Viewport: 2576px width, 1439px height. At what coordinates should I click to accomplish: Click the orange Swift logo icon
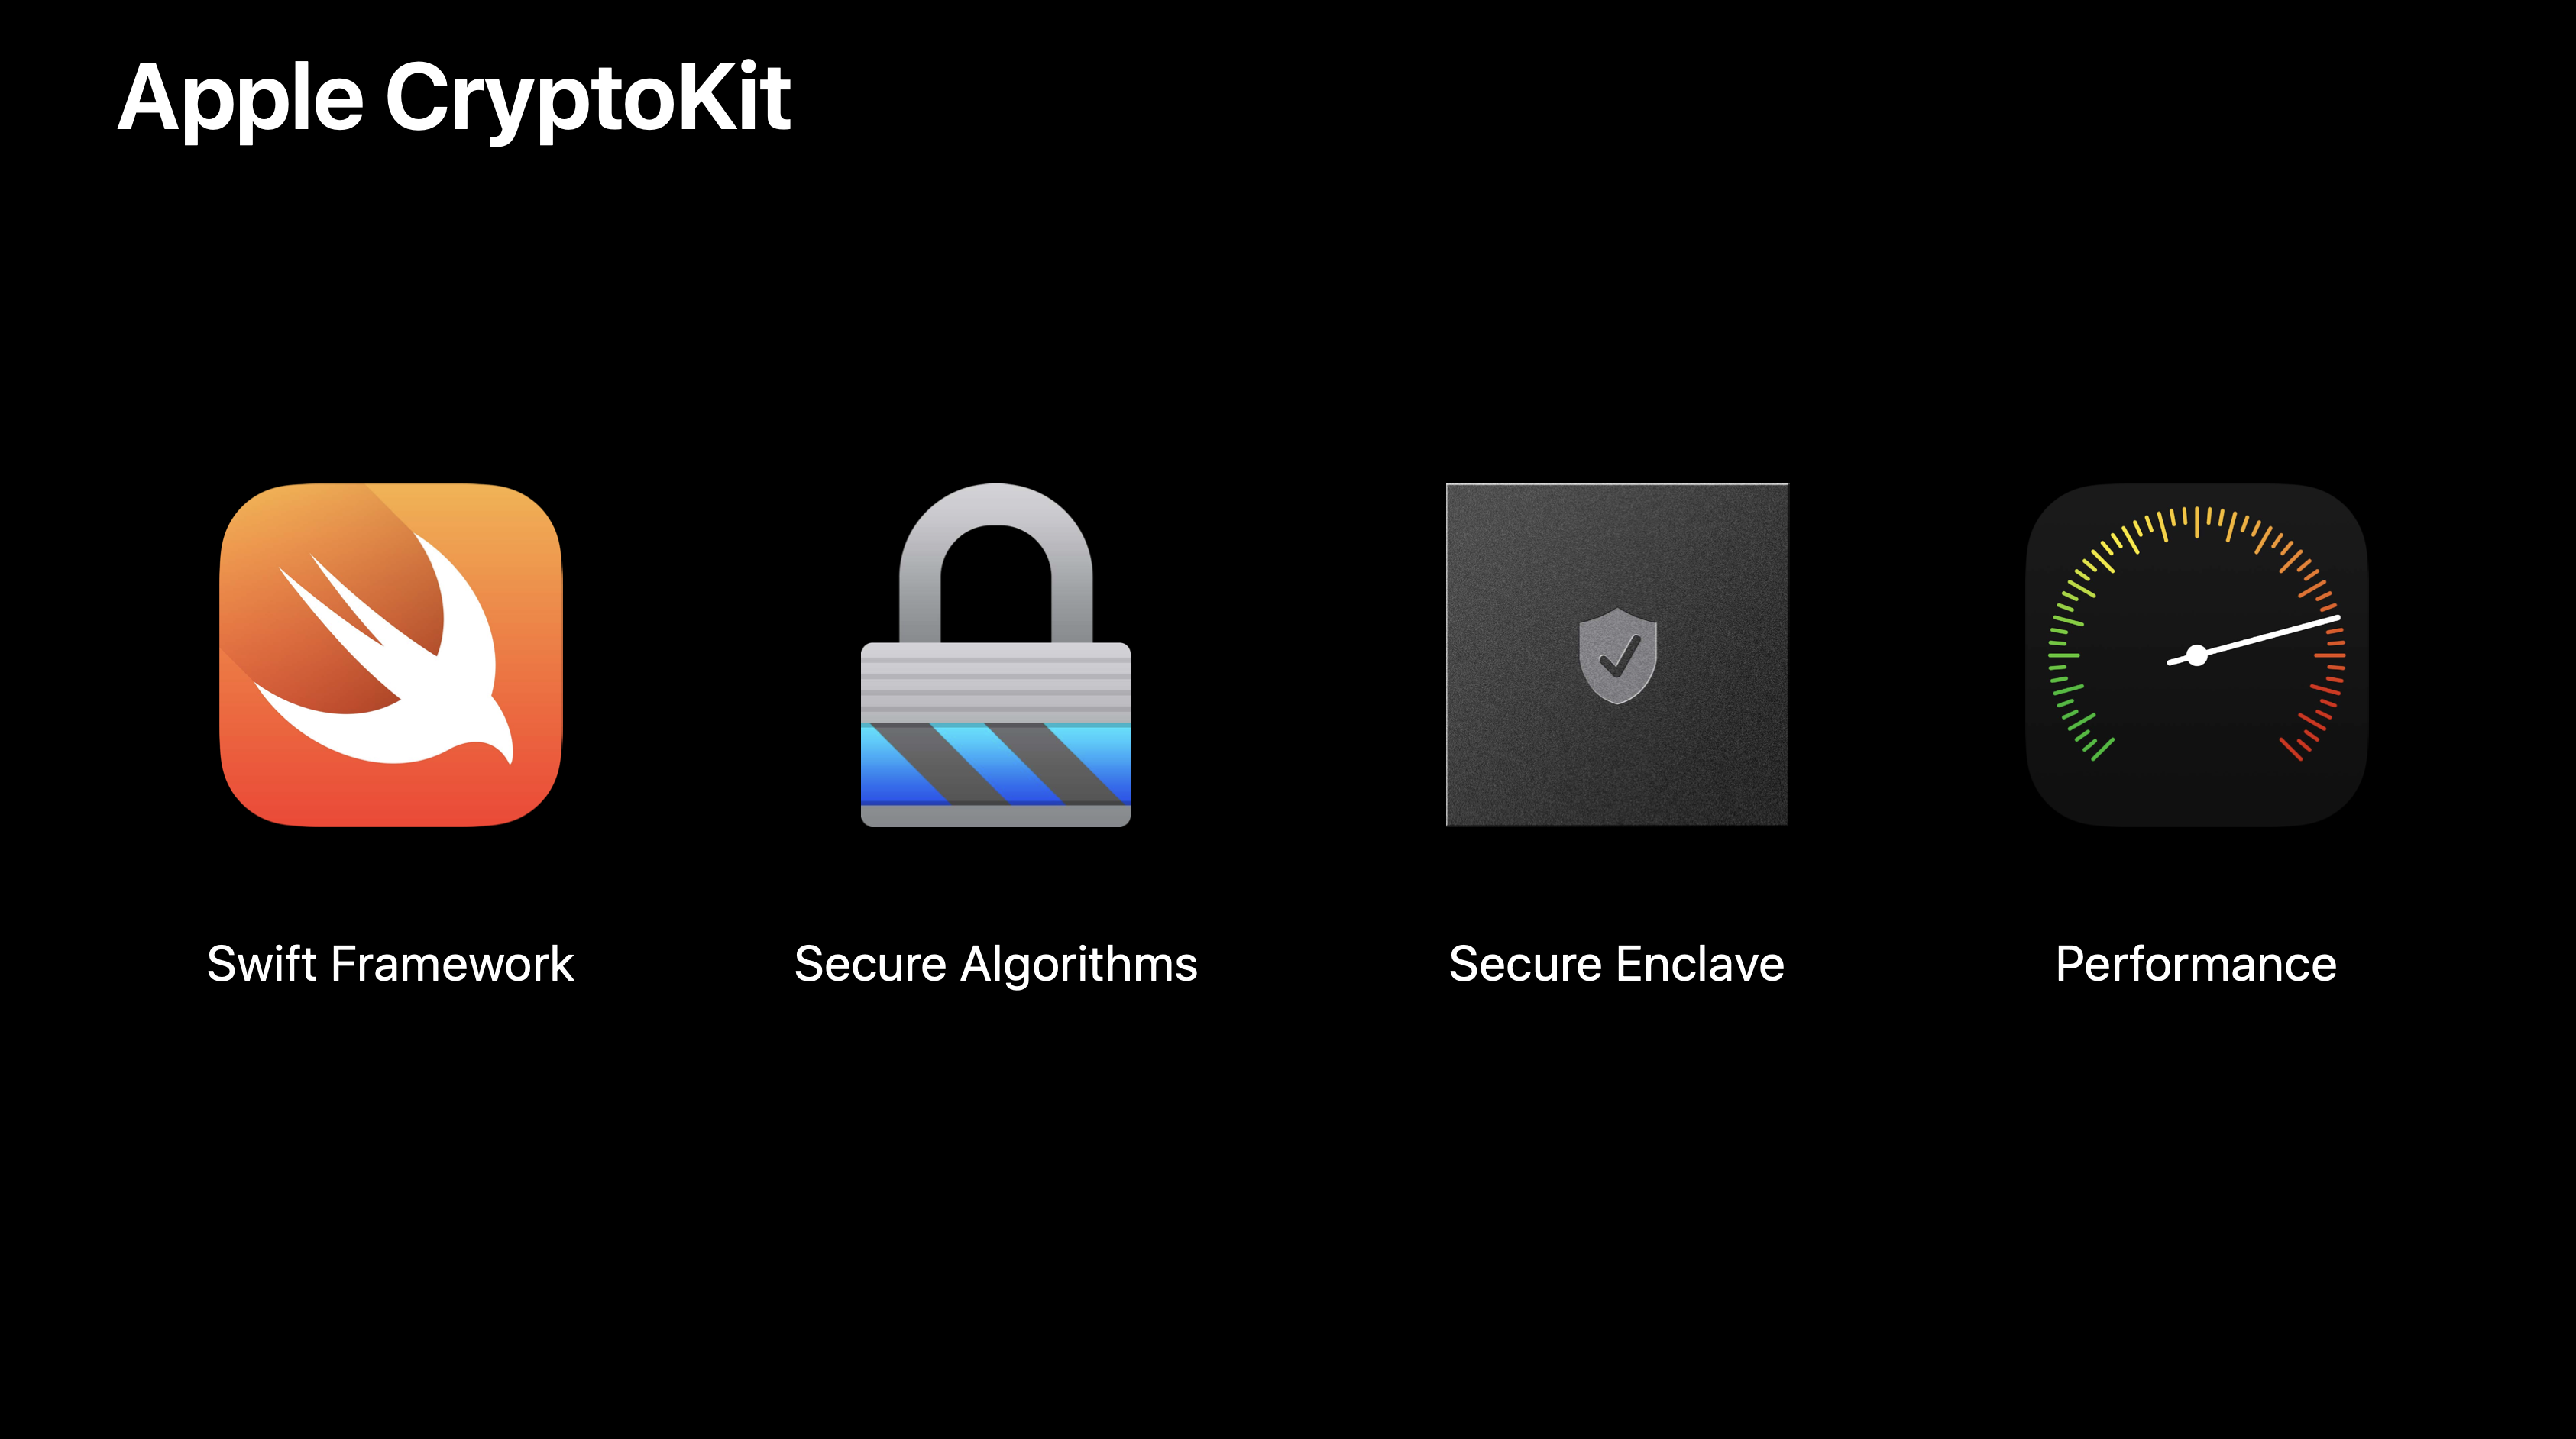[x=391, y=655]
